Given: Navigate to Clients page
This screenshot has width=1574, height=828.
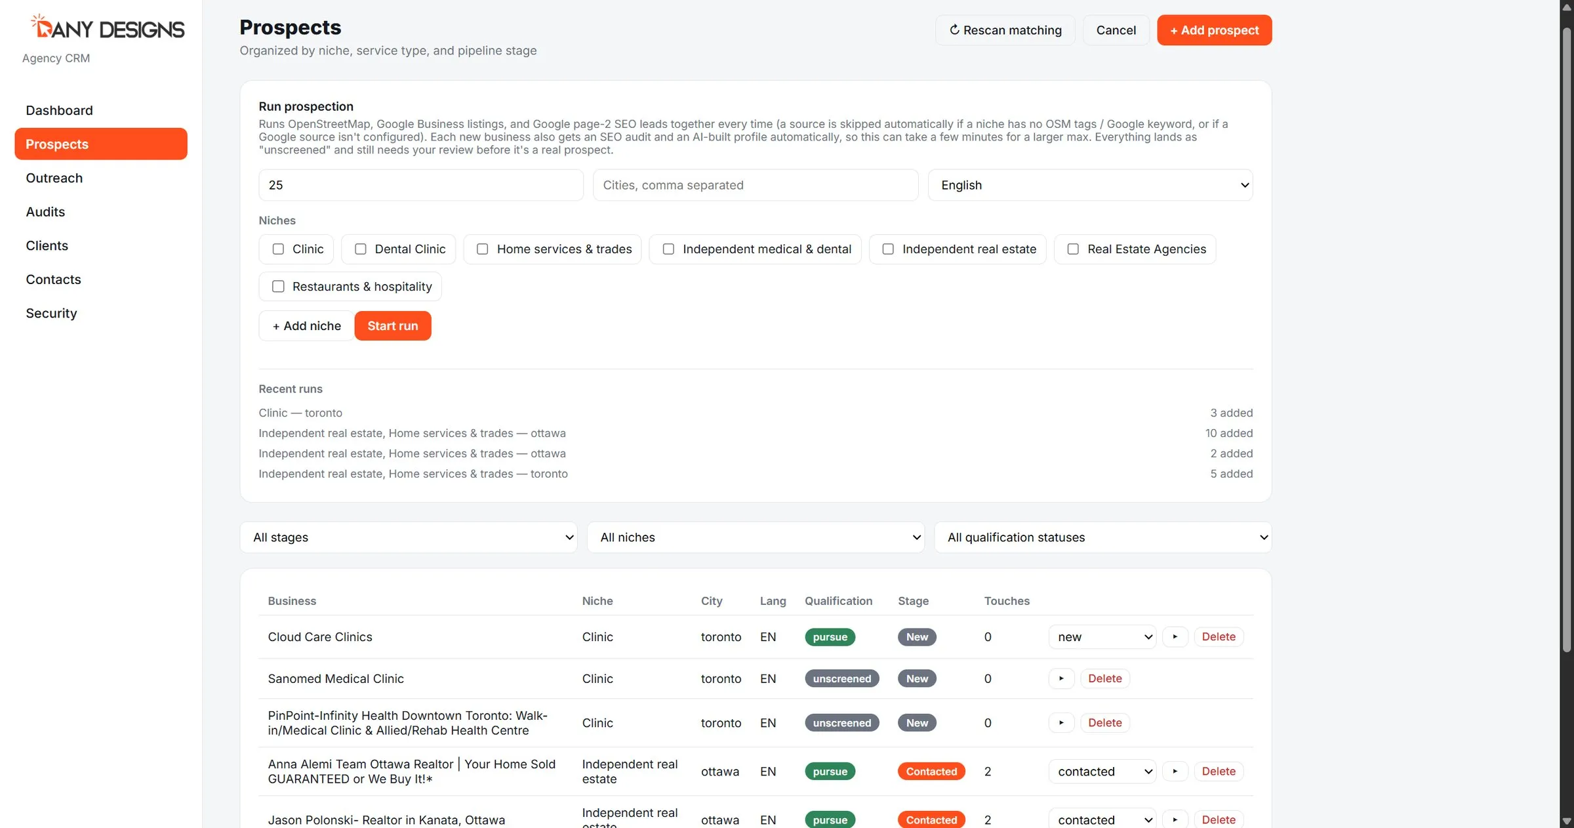Looking at the screenshot, I should [101, 245].
